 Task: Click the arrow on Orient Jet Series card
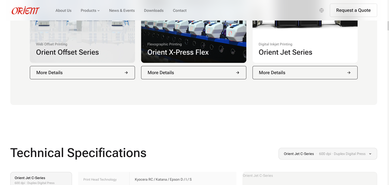pos(349,73)
